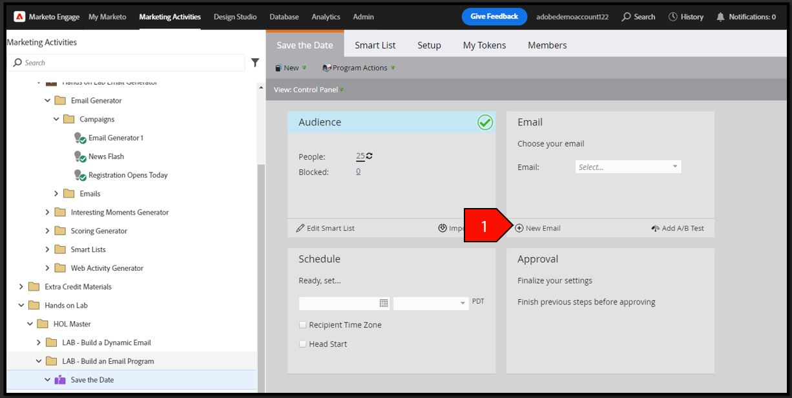Click the Email Generator 1 campaign icon
The height and width of the screenshot is (398, 792).
click(80, 138)
